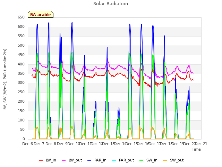Image resolution: width=222 pixels, height=167 pixels.
Task: Click the Time x-axis label
Action: tap(196, 149)
